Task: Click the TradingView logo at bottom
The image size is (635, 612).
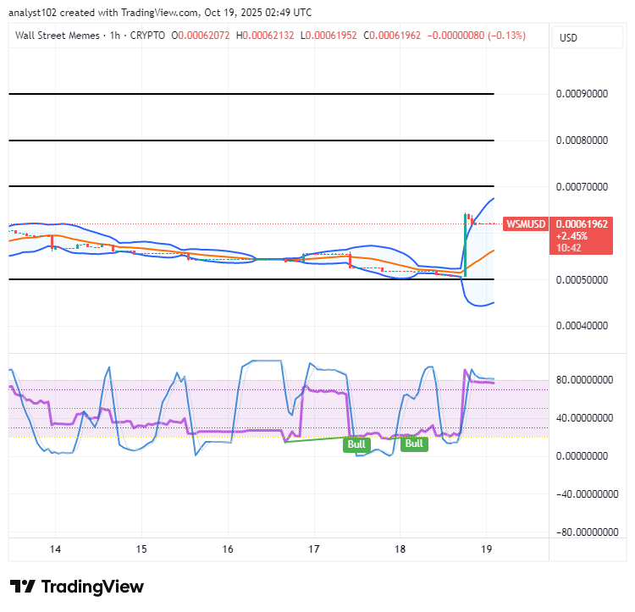Action: click(76, 587)
